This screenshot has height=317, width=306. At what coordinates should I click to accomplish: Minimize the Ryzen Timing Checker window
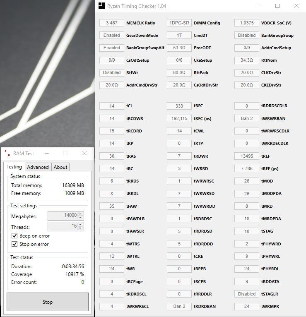[x=259, y=6]
